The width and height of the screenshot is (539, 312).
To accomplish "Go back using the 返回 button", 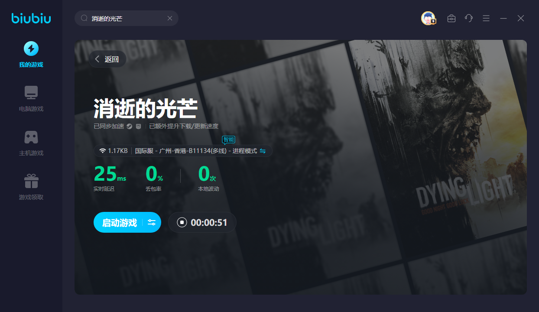I will [107, 59].
